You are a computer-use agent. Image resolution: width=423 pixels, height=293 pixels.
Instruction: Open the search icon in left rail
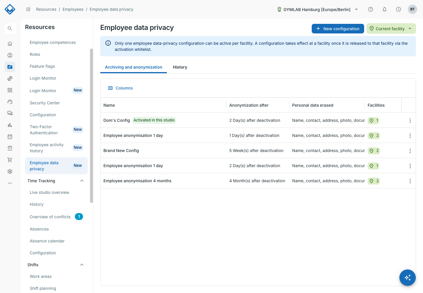[10, 28]
